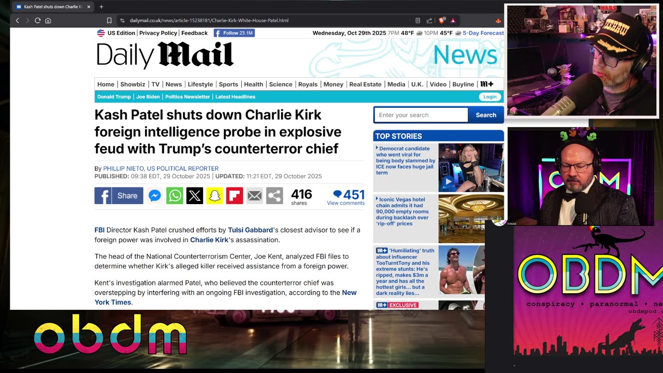Open the Video section

pyautogui.click(x=438, y=84)
